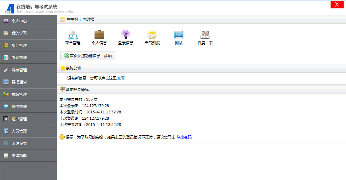This screenshot has width=346, height=180.
Task: Open the 我的学习 sidebar menu
Action: [29, 33]
